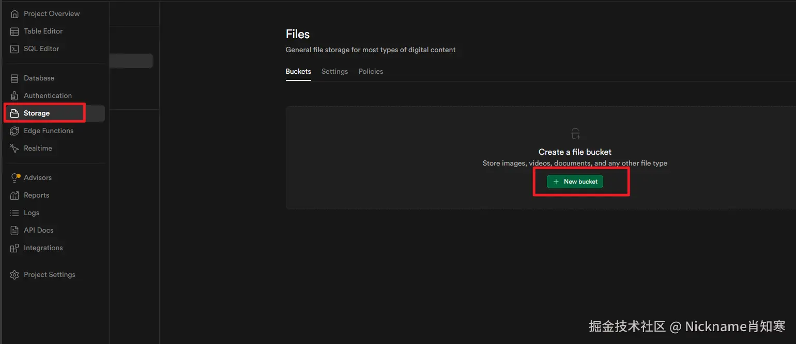Click the Realtime cursor icon
The image size is (796, 344).
tap(14, 149)
